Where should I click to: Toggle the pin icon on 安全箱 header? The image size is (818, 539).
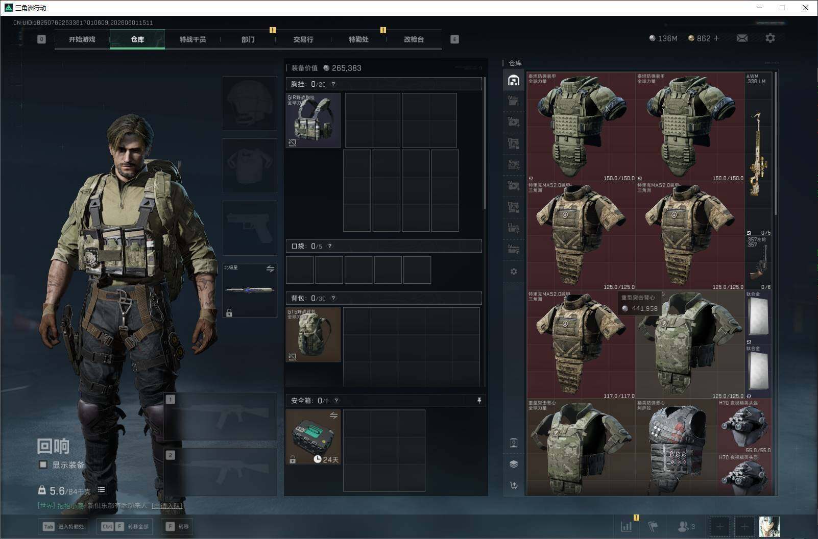point(479,401)
